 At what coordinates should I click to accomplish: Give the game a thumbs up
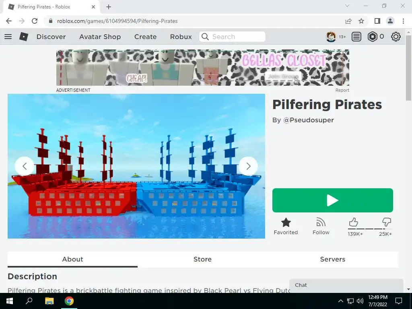point(354,222)
